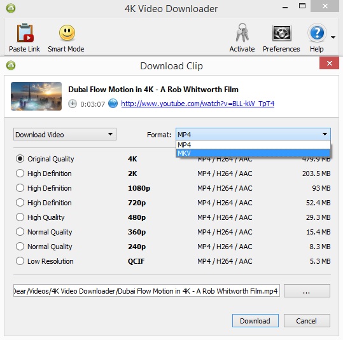Click the 203.5 MB size value
This screenshot has width=343, height=340.
click(x=316, y=173)
